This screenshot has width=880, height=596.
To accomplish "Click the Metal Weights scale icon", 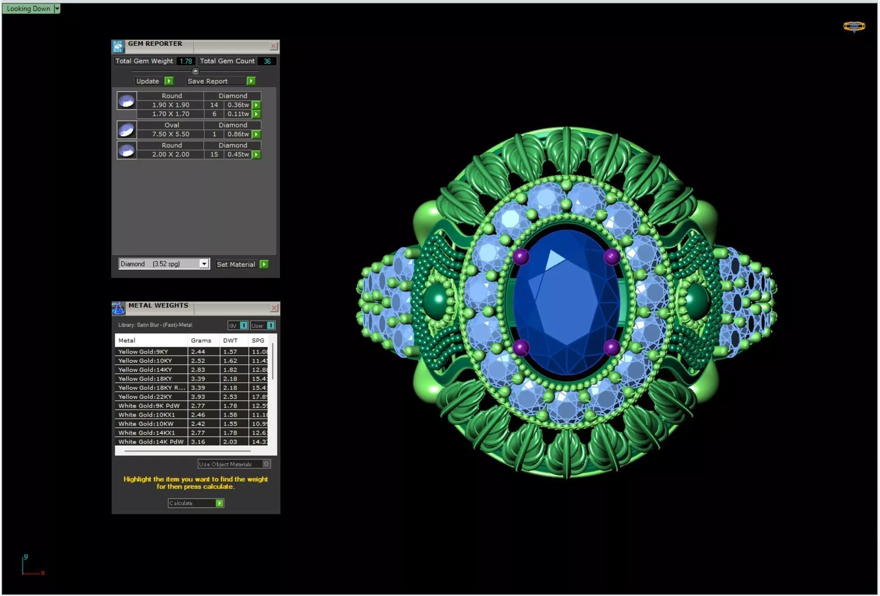I will click(x=118, y=308).
